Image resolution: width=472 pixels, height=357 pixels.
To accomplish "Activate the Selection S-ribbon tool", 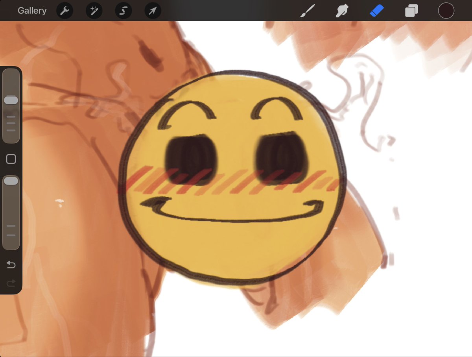I will coord(123,11).
